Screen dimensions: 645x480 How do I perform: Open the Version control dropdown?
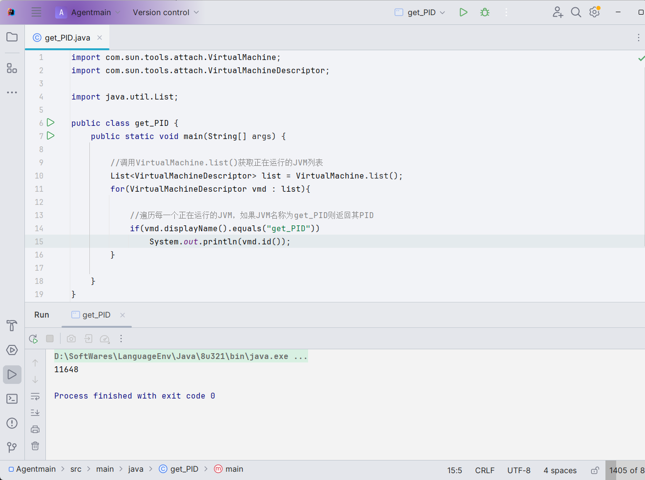[x=165, y=12]
